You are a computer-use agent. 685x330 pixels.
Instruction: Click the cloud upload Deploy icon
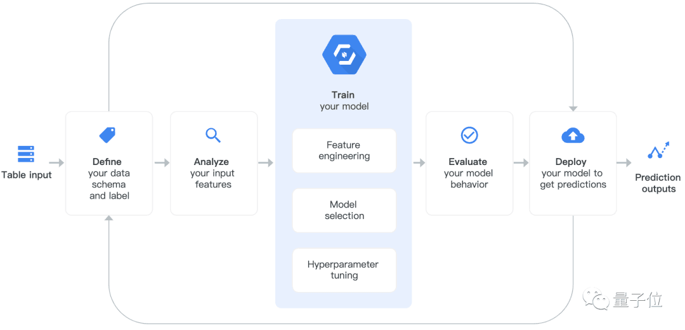coord(573,136)
